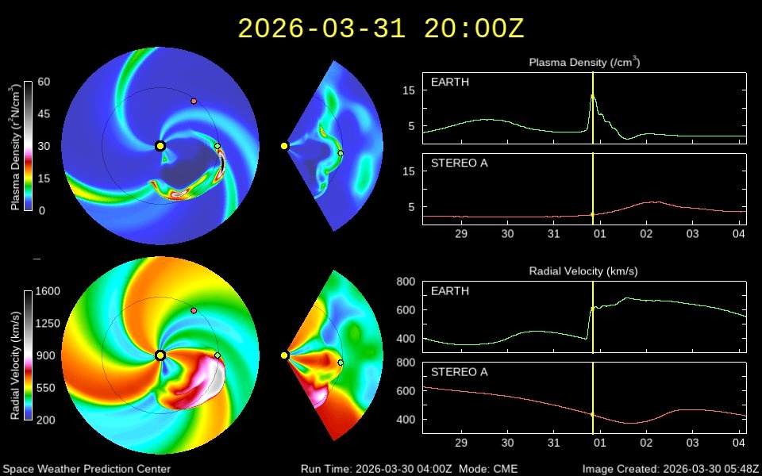
Task: Click the Plasma Density color scale bar
Action: [x=29, y=146]
